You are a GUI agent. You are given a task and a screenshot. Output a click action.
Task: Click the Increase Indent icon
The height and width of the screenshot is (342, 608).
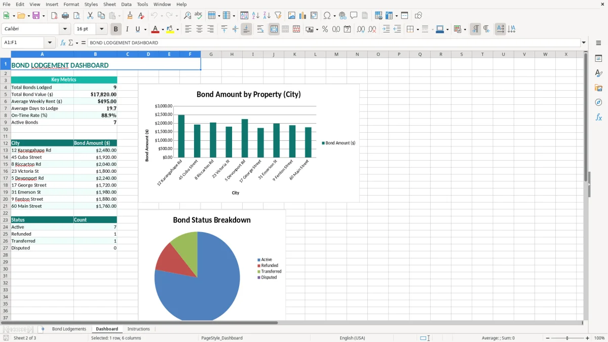(x=386, y=29)
